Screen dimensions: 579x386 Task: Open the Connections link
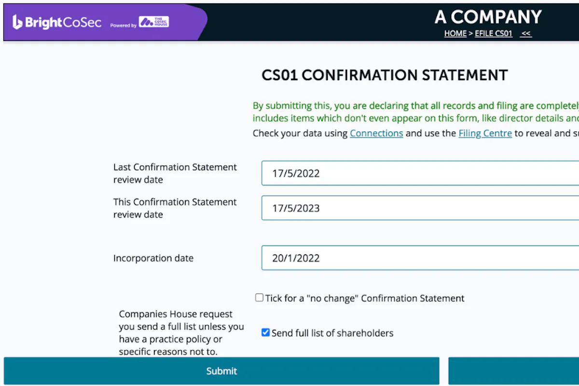(x=376, y=133)
